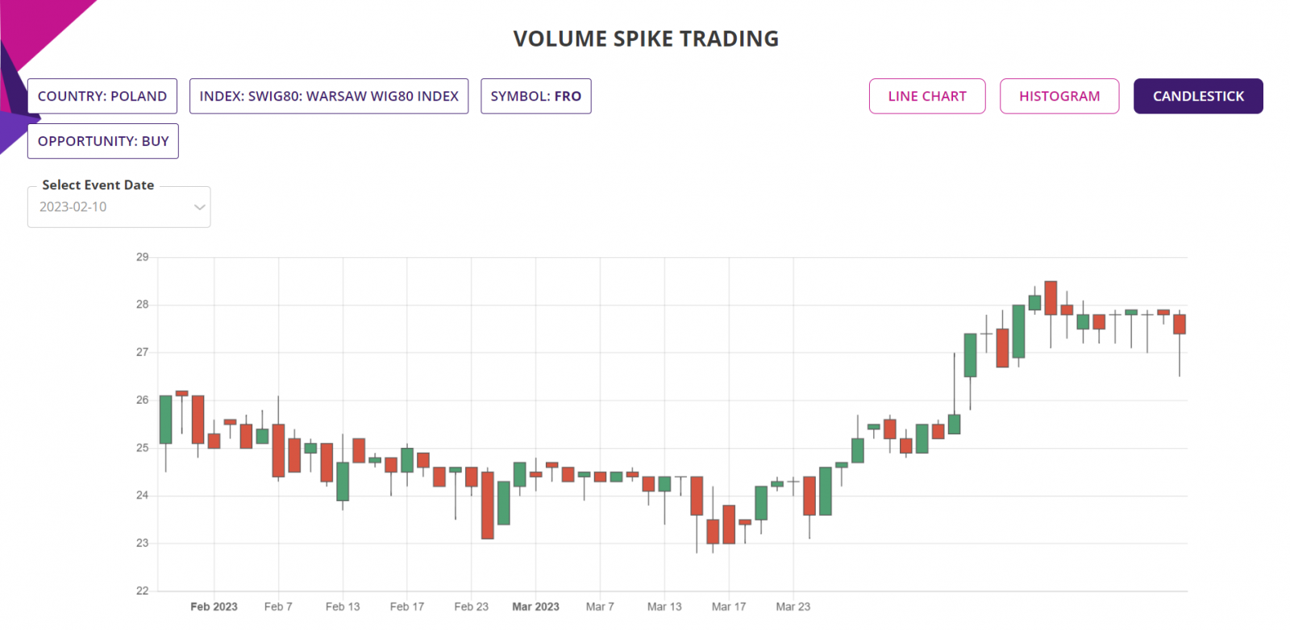The image size is (1290, 630).
Task: Select the Candlestick chart view
Action: tap(1198, 96)
